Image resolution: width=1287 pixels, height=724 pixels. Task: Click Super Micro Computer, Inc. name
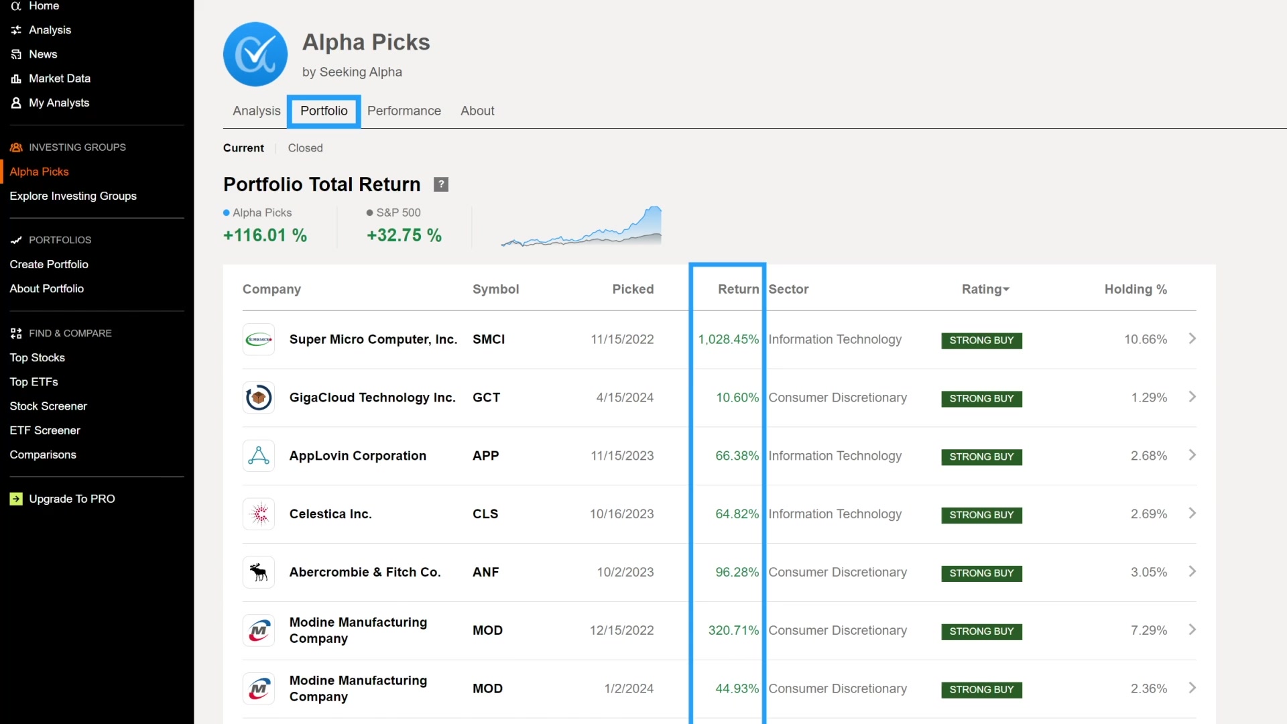pos(373,339)
